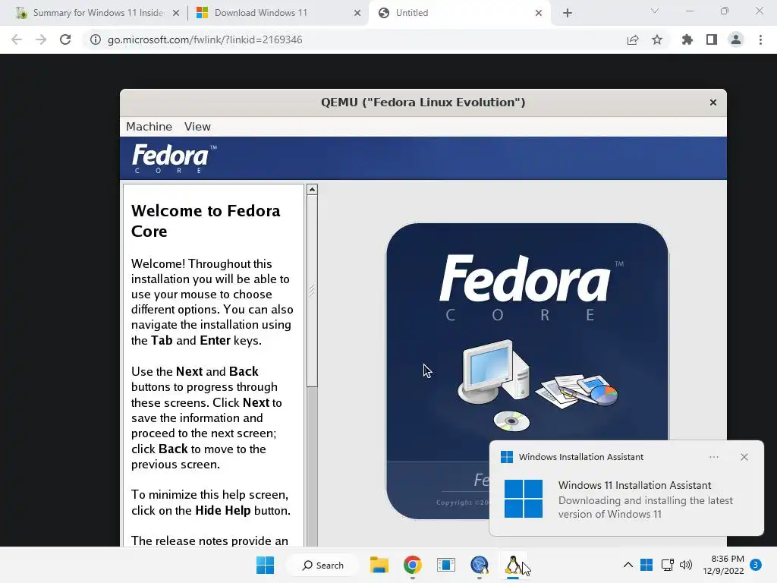Open the notification center badge showing 3
The height and width of the screenshot is (583, 777).
(756, 564)
